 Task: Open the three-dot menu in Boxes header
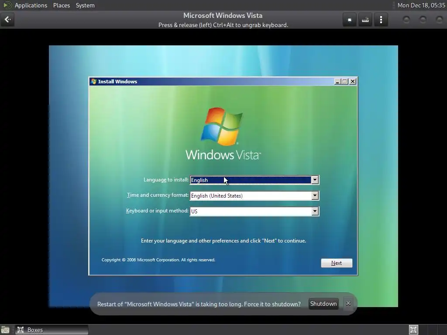[381, 20]
